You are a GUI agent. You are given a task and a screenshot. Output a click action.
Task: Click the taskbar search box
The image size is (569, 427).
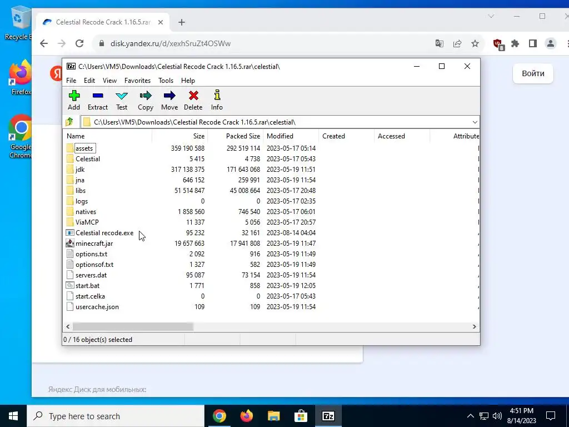(116, 416)
